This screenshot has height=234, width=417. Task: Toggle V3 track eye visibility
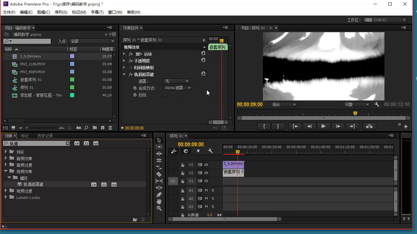pos(206,165)
